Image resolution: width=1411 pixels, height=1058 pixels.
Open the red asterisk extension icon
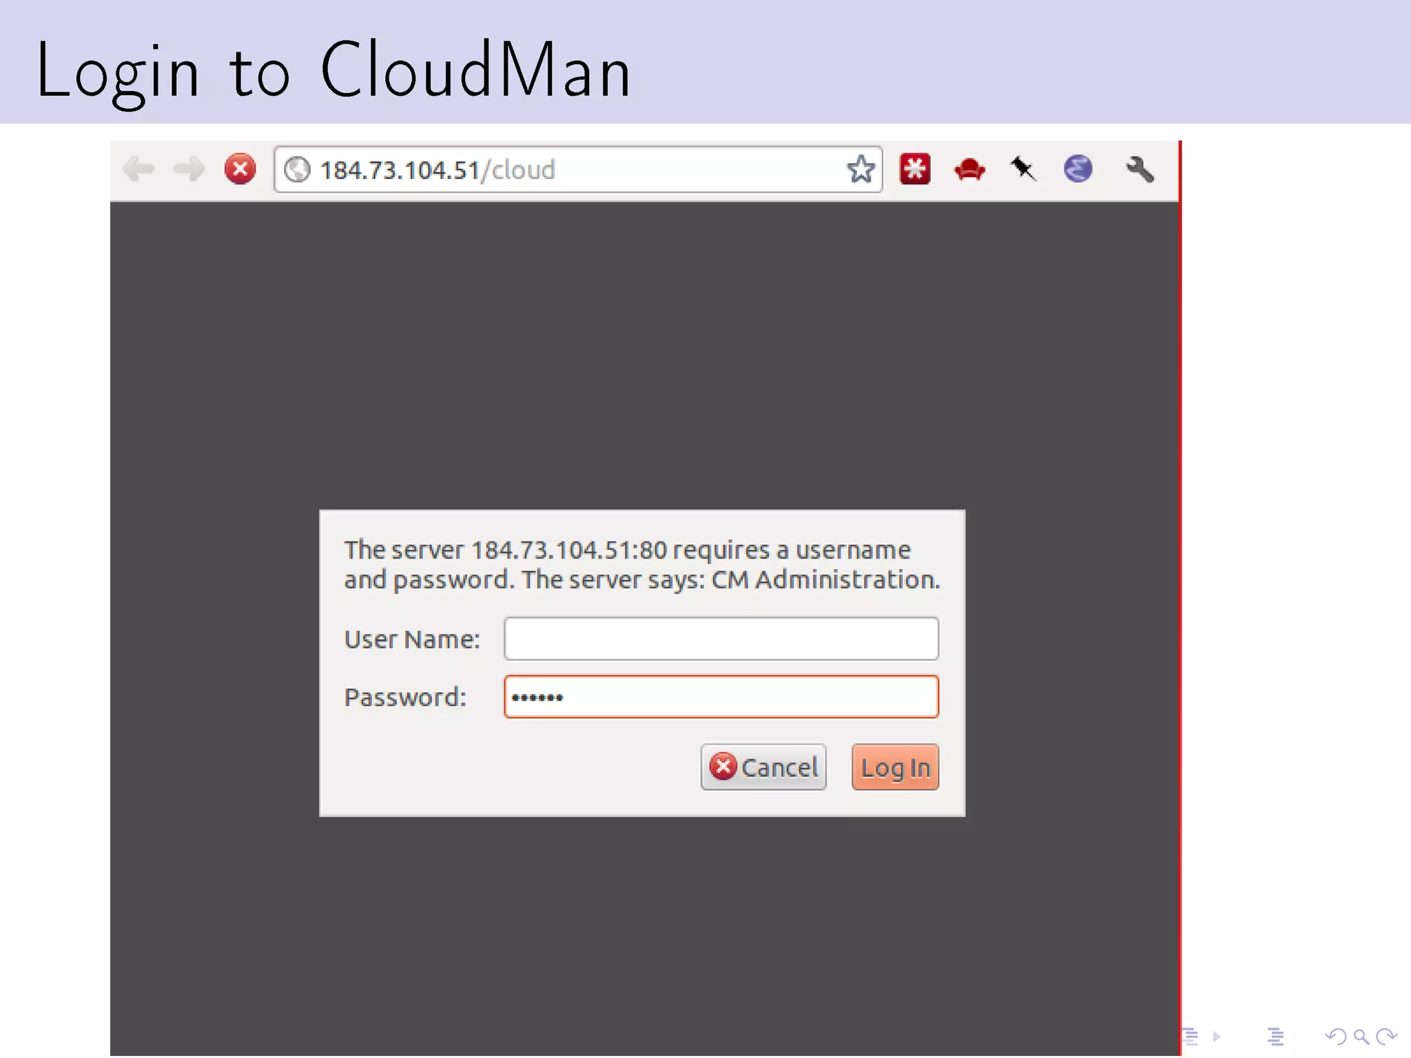pyautogui.click(x=915, y=169)
